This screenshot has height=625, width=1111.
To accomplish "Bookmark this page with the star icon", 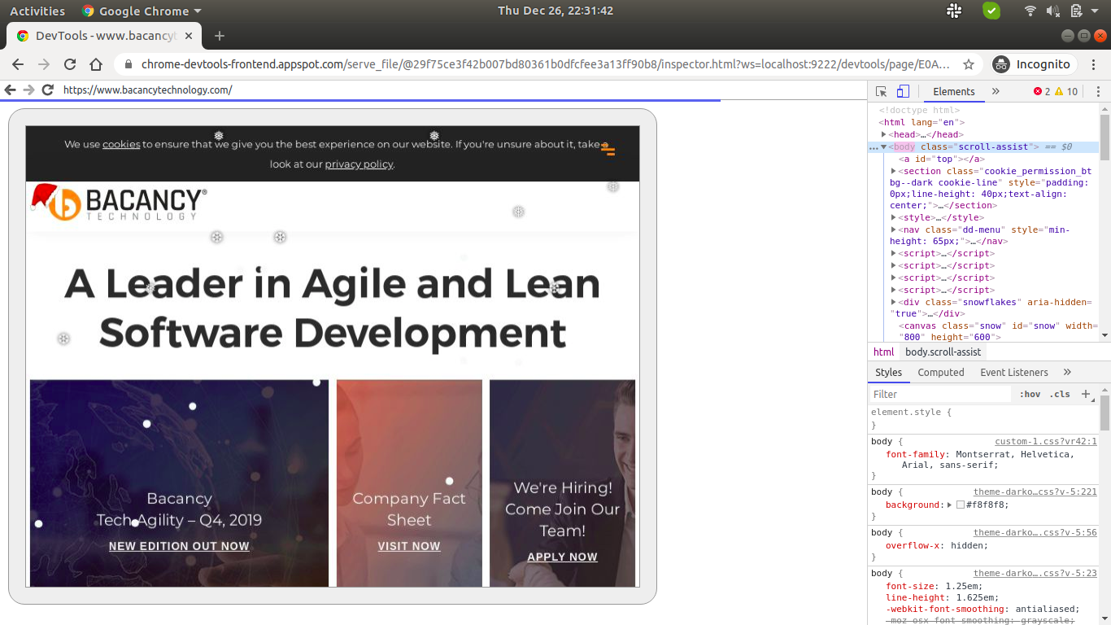I will 969,64.
